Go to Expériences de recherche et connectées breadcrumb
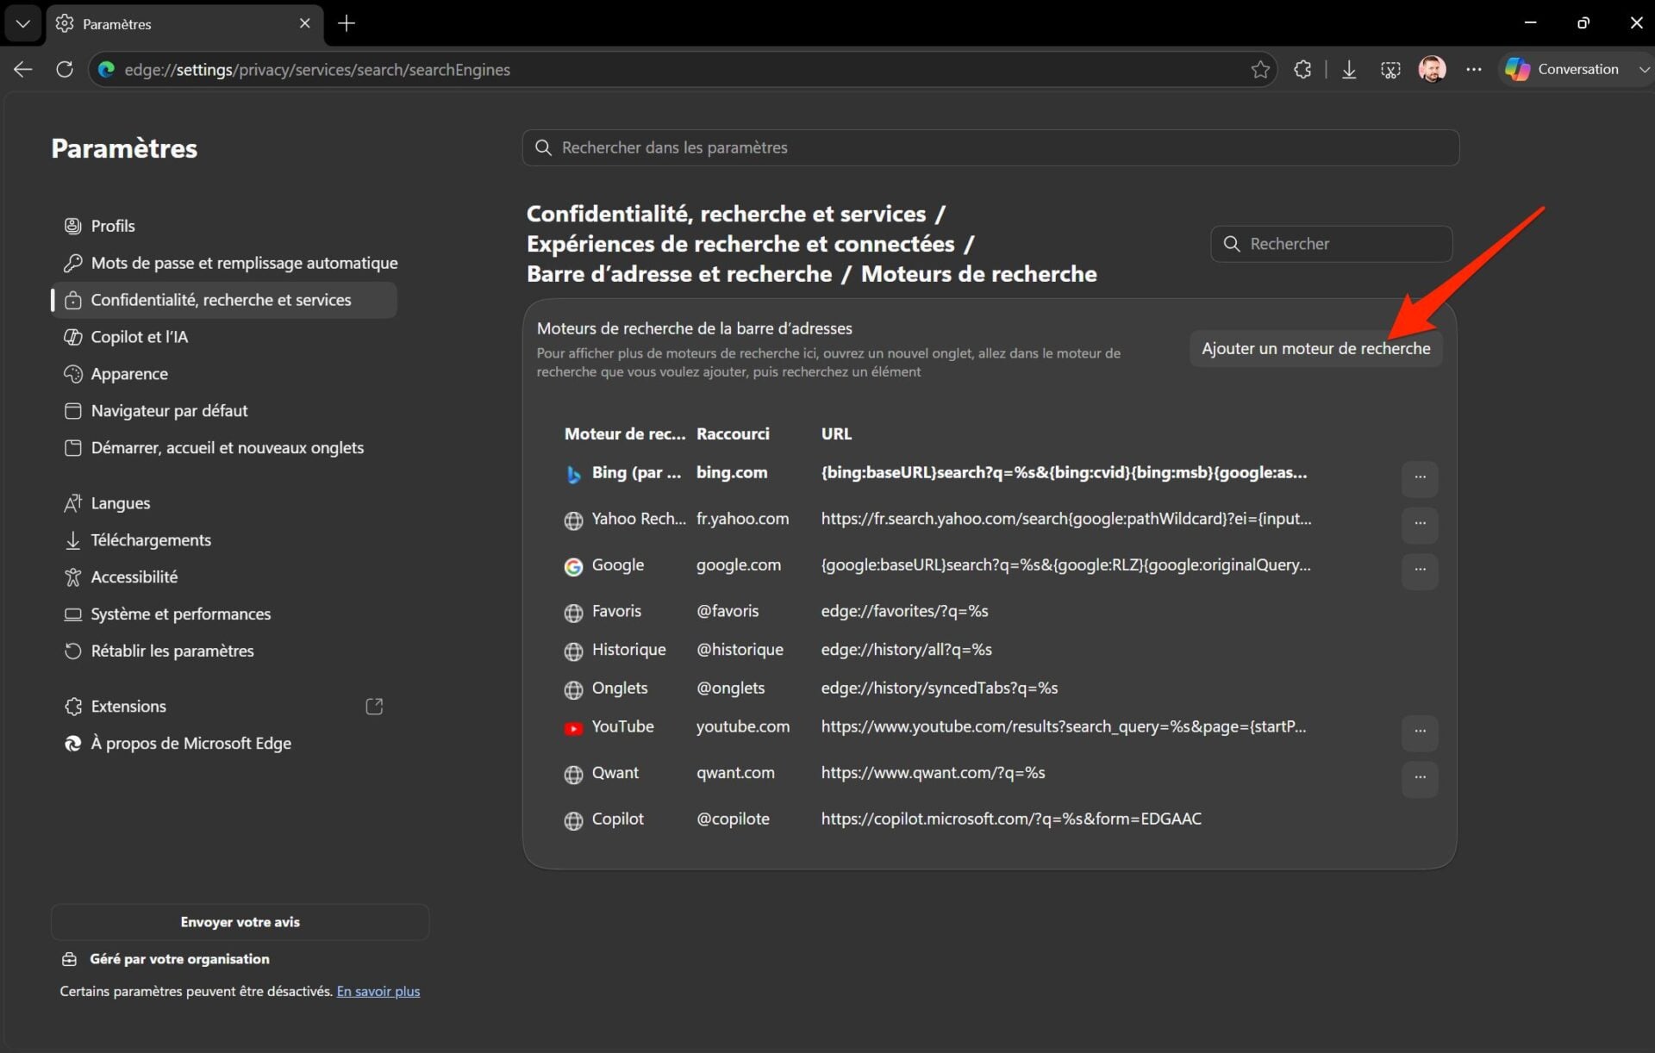The width and height of the screenshot is (1655, 1053). [x=740, y=244]
